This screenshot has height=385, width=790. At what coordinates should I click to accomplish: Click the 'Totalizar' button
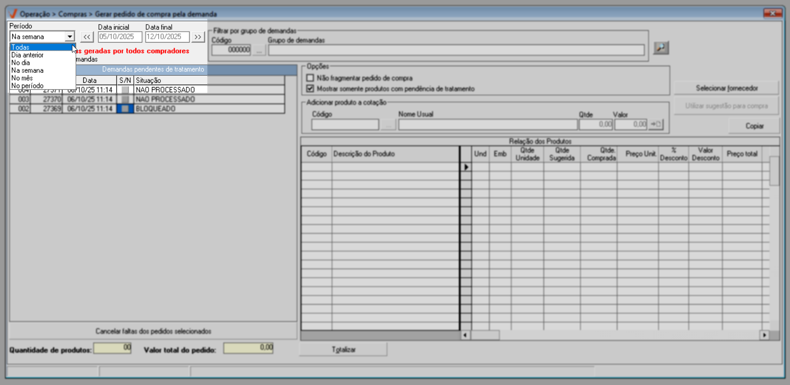[343, 350]
